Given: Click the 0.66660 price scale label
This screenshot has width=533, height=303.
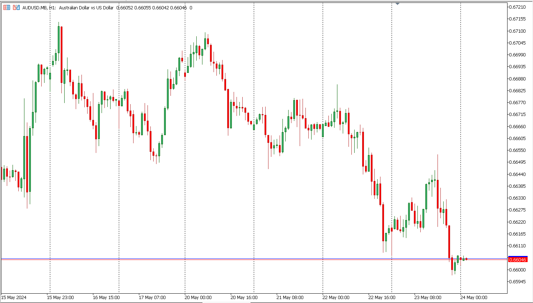Looking at the screenshot, I should coord(518,127).
